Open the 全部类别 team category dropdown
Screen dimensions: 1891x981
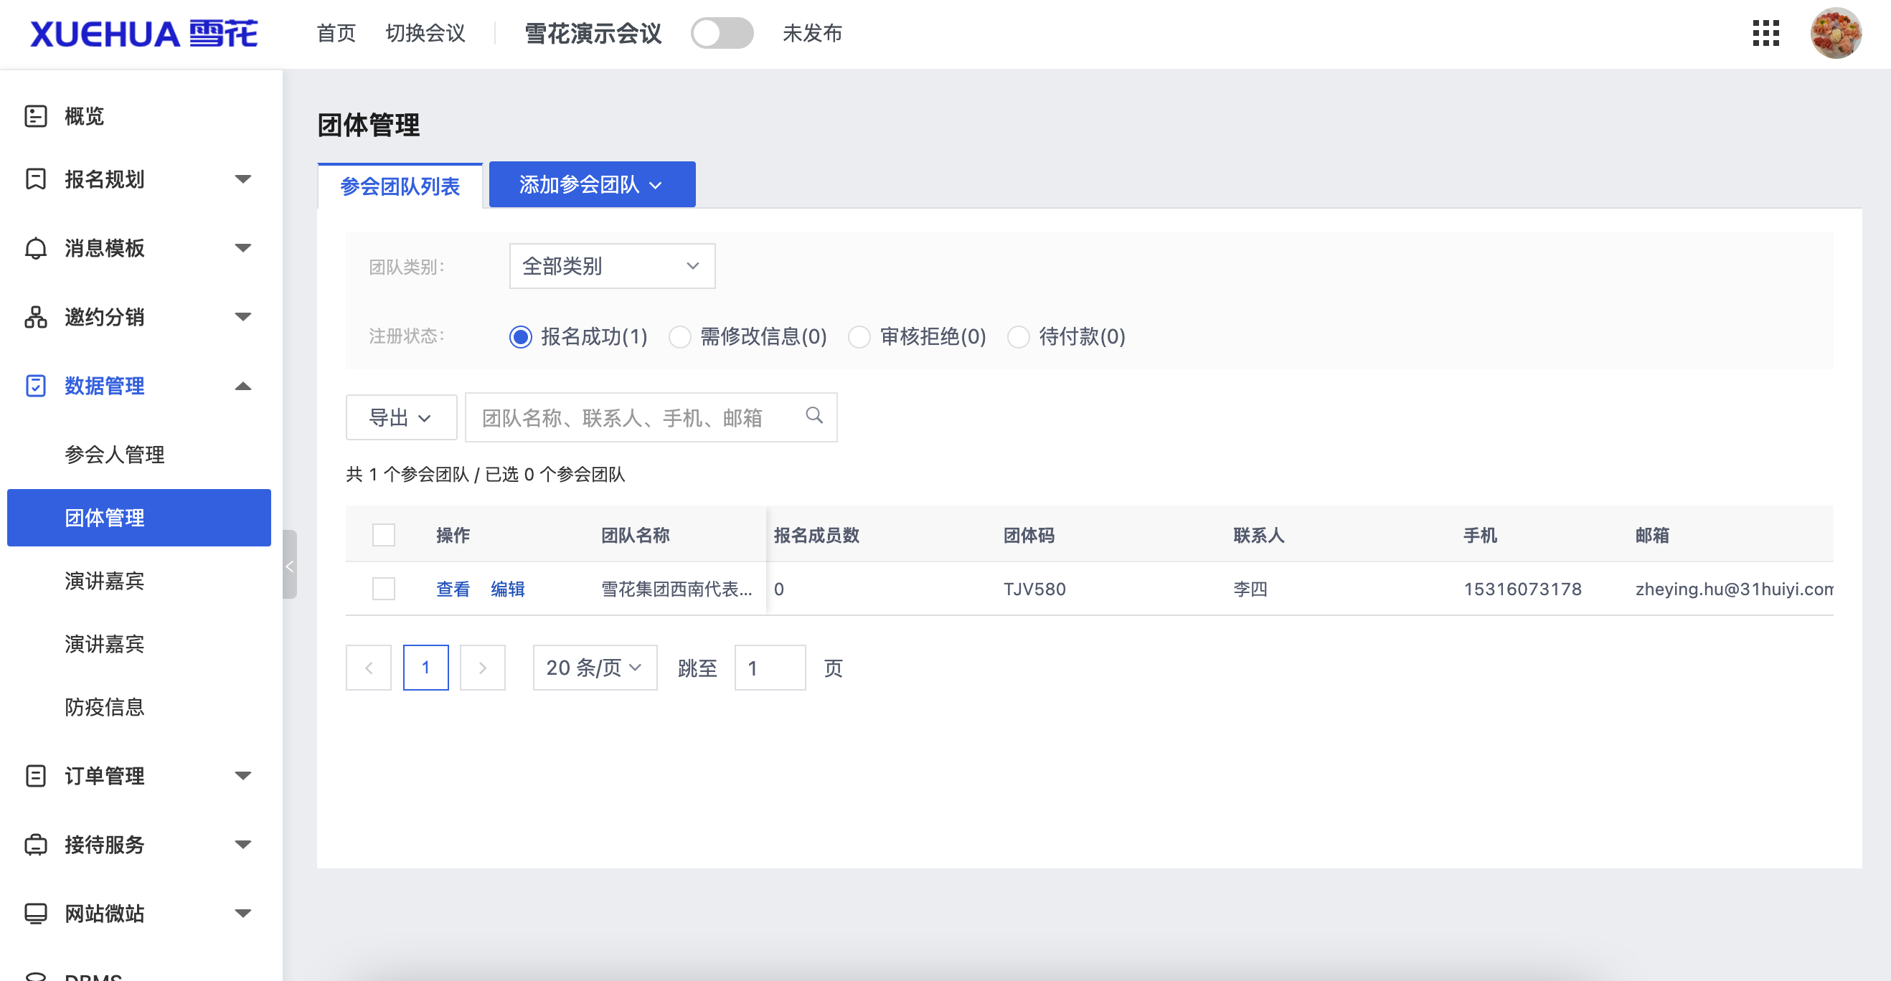tap(612, 266)
